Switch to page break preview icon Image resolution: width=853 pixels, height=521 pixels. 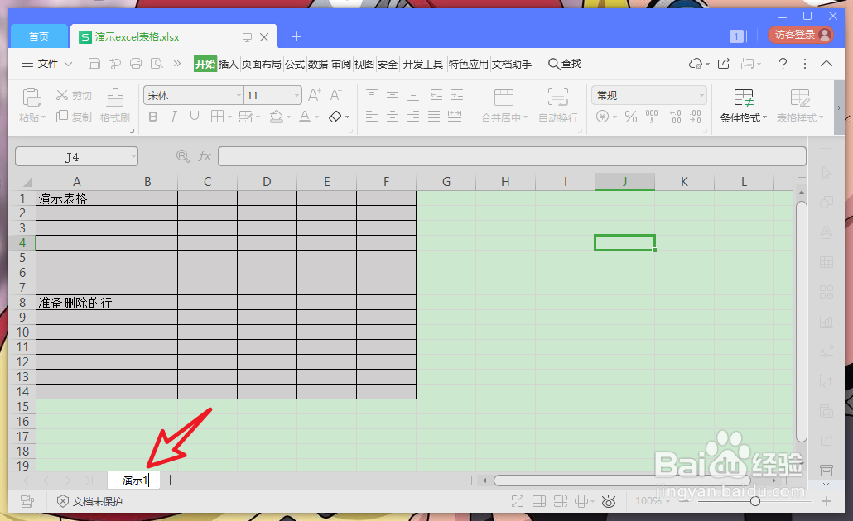point(561,501)
